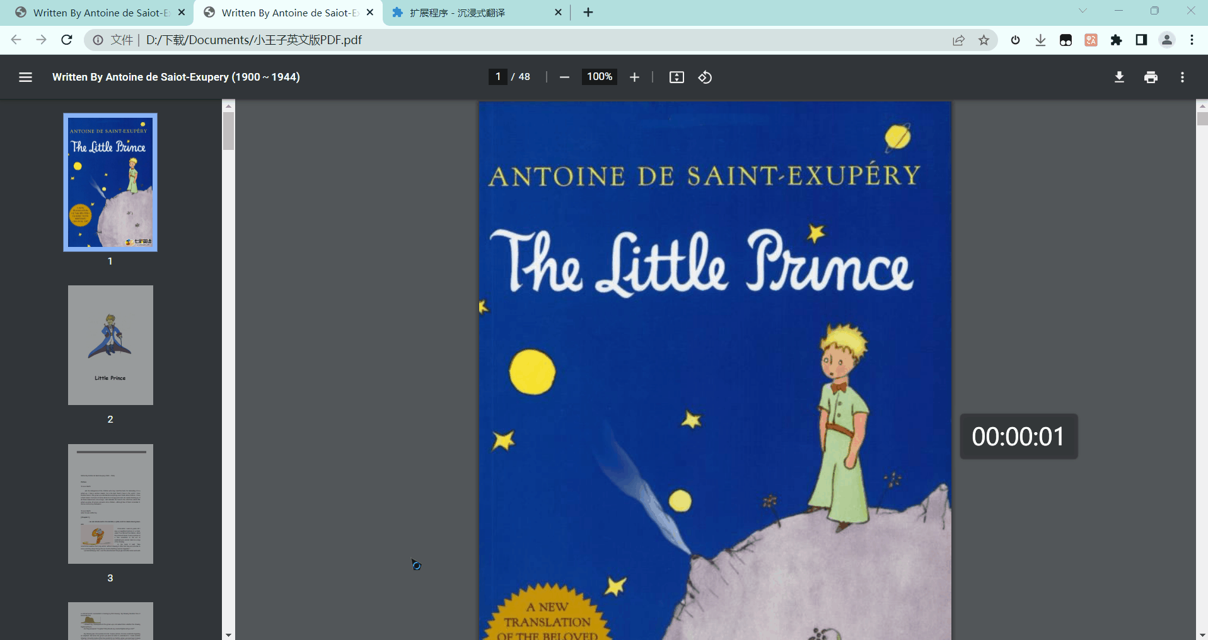
Task: Zoom in with the plus button
Action: pyautogui.click(x=634, y=77)
